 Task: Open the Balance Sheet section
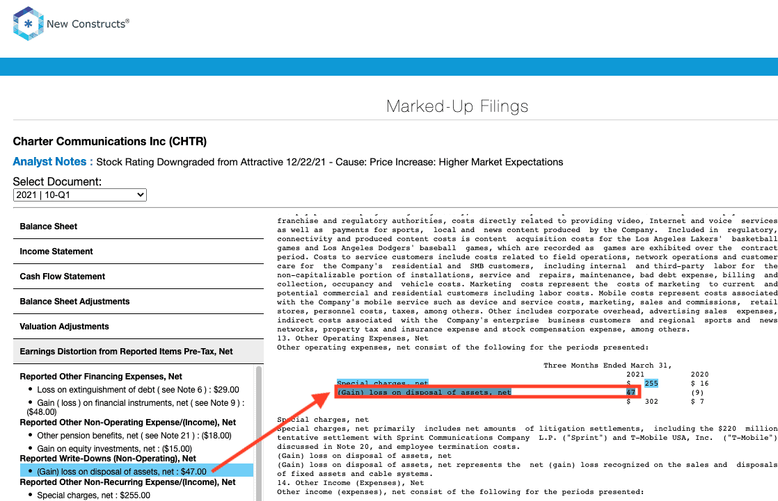click(138, 227)
